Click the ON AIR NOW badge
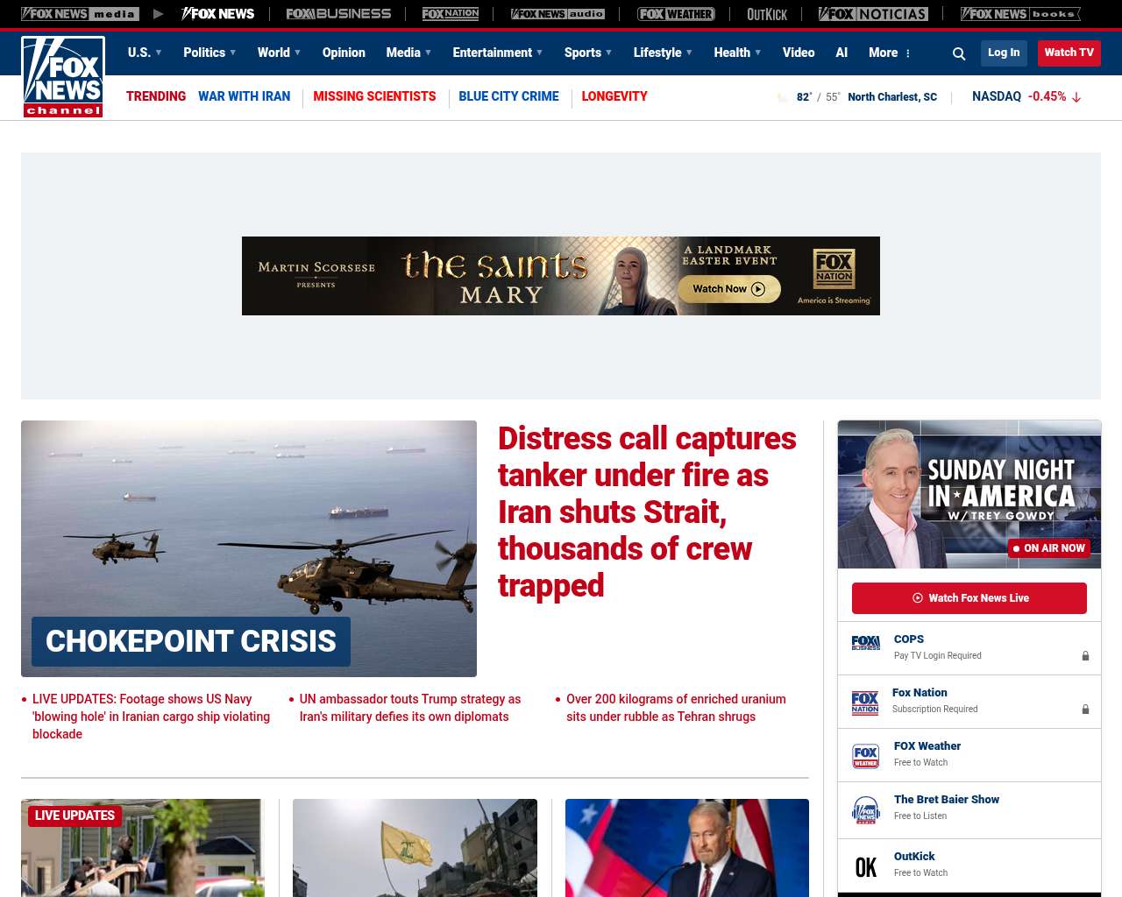Screen dimensions: 1122x897 pos(1049,548)
